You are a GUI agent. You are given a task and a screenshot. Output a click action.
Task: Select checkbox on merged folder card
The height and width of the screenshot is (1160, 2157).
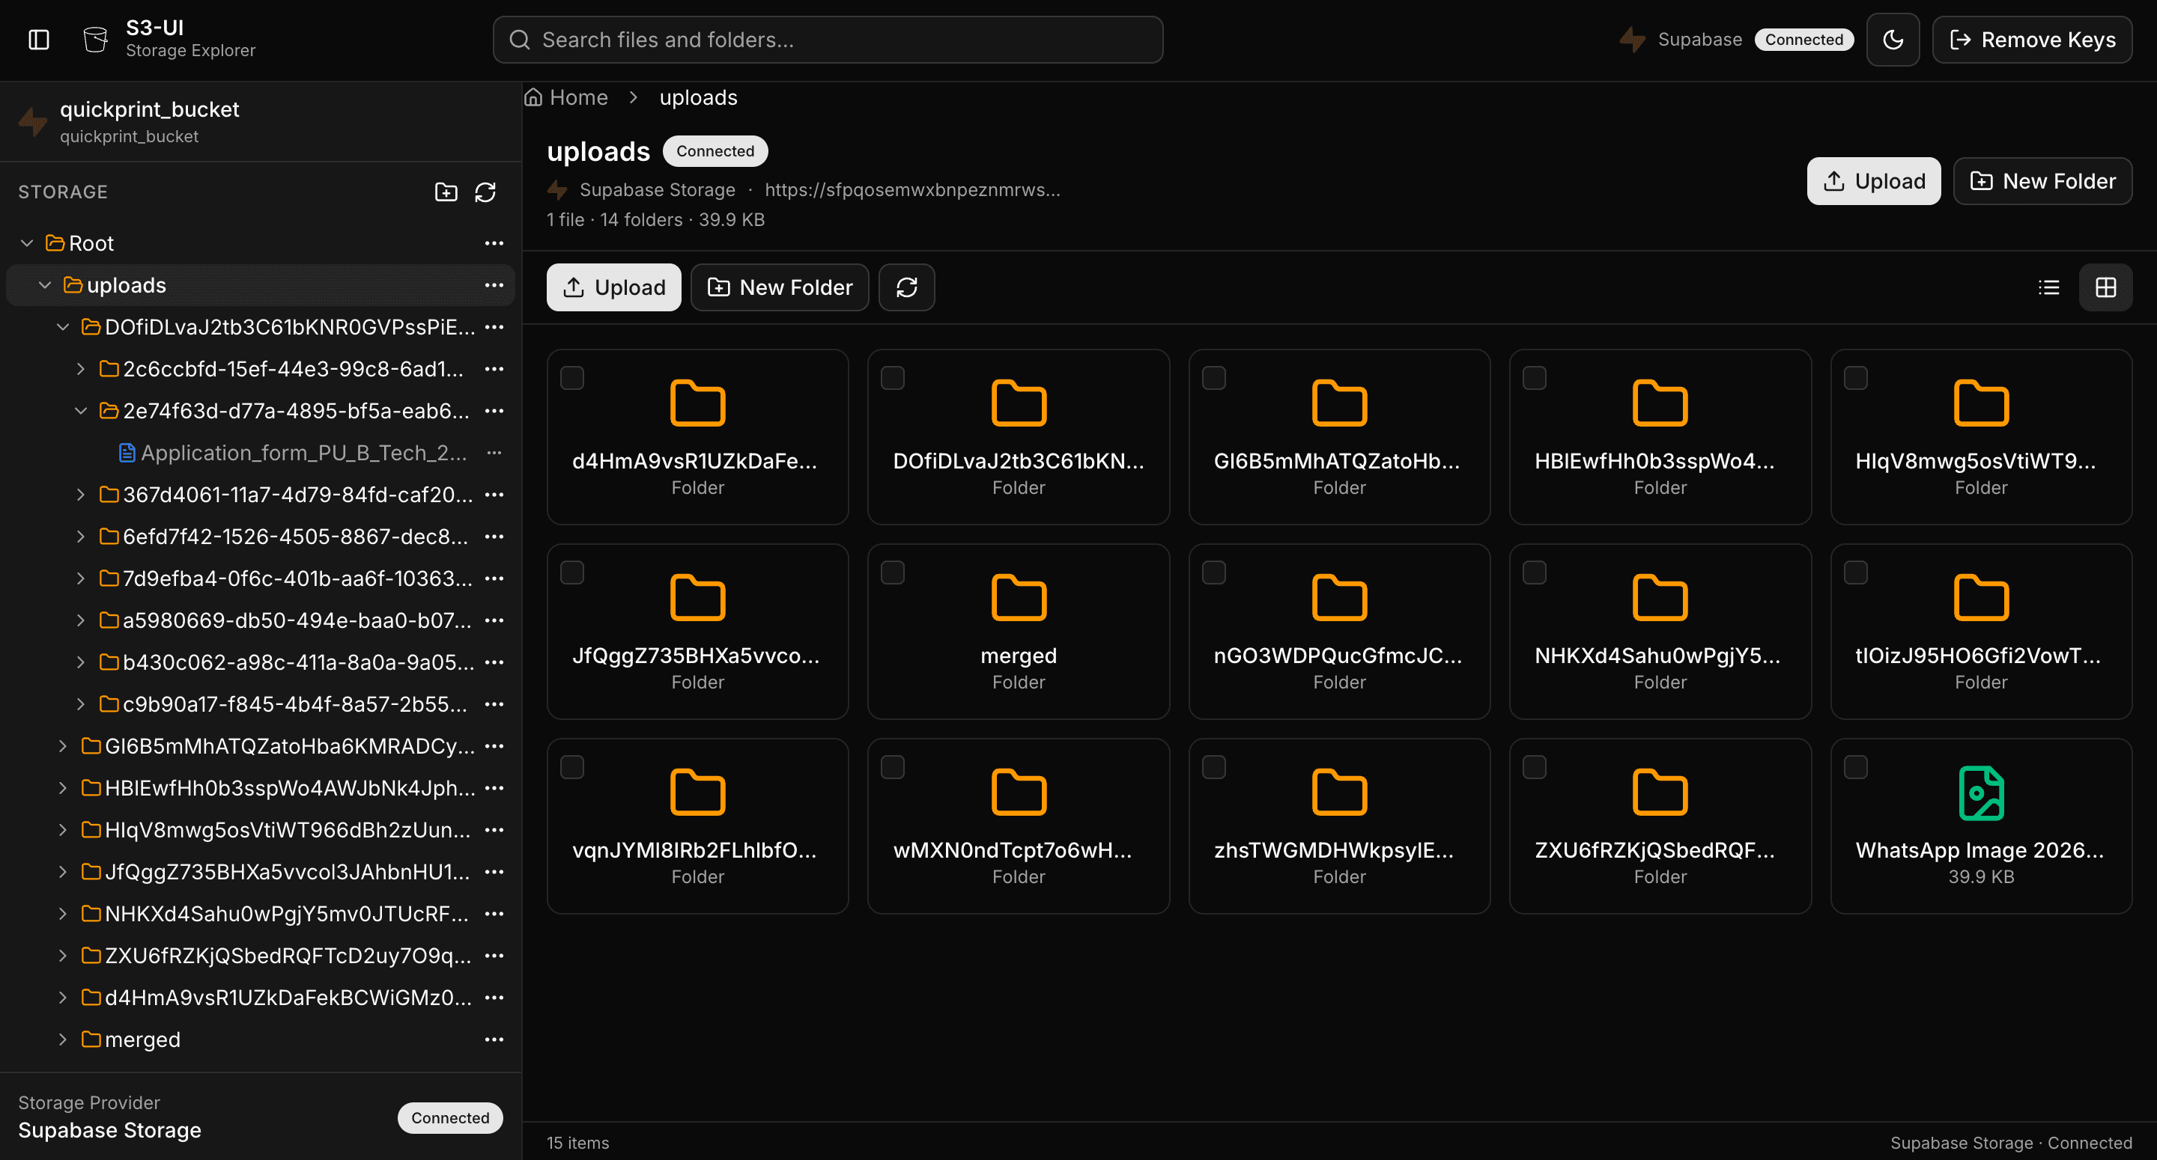click(x=893, y=572)
